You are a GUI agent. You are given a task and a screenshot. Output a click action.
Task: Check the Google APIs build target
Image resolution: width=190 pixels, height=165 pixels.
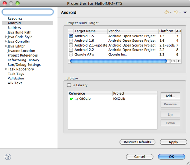(71, 54)
